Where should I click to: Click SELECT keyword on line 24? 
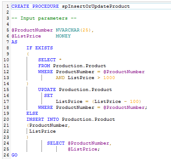click(x=56, y=143)
